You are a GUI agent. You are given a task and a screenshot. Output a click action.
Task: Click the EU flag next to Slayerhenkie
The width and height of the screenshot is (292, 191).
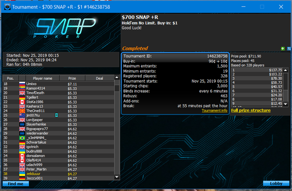(x=22, y=124)
